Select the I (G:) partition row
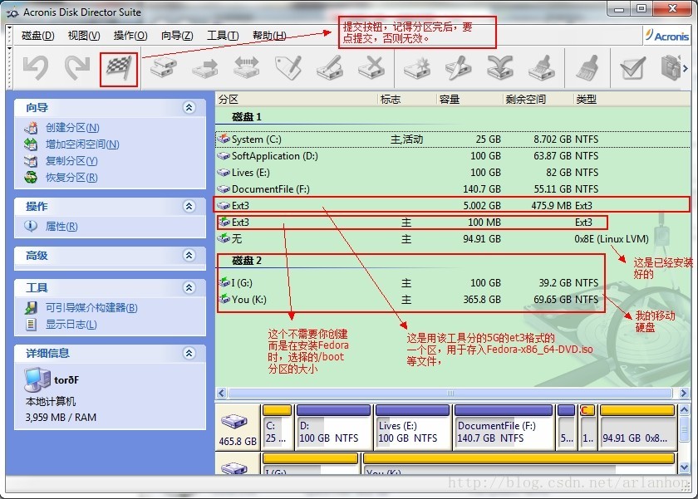The width and height of the screenshot is (698, 499). pos(453,283)
